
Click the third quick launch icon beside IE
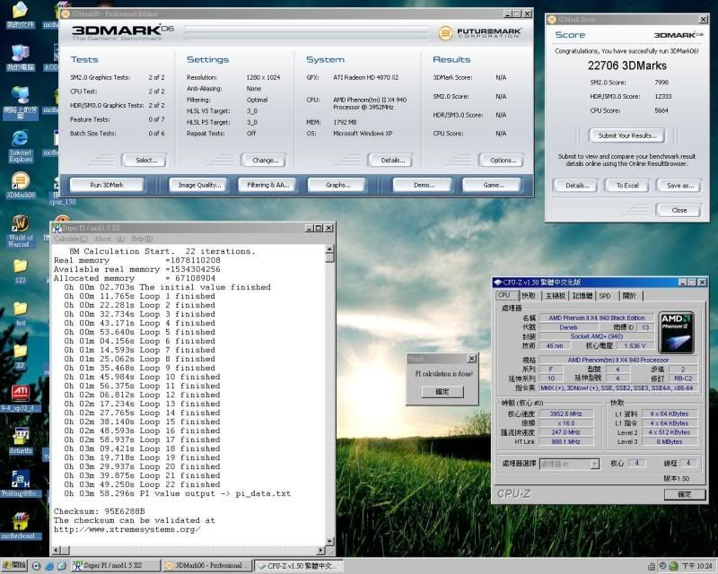62,566
